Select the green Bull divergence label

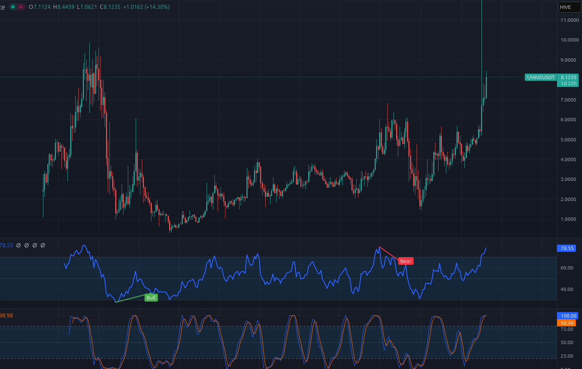151,298
